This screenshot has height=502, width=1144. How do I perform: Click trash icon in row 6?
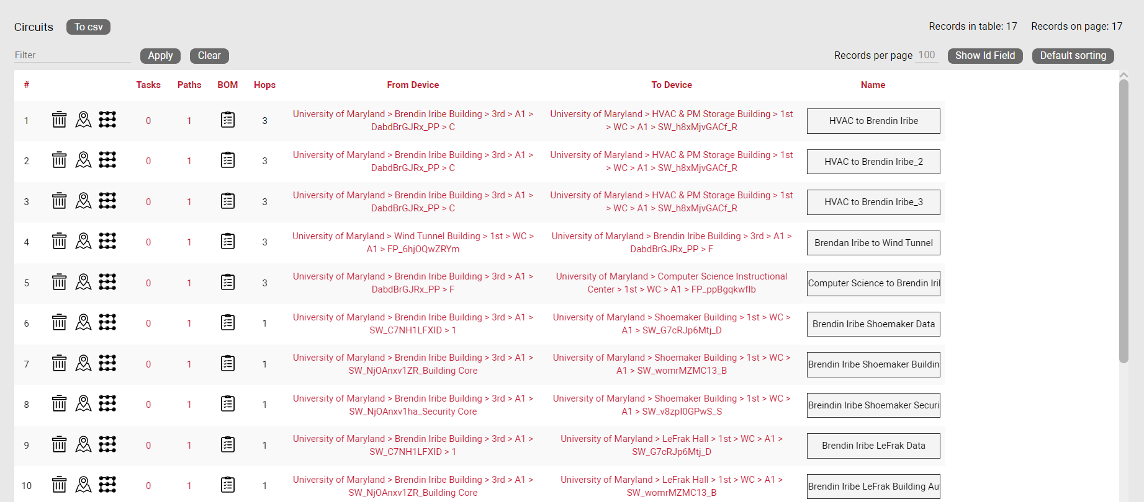(x=59, y=322)
